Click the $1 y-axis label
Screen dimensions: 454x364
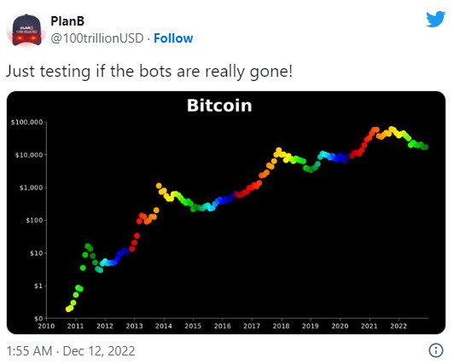pyautogui.click(x=38, y=286)
